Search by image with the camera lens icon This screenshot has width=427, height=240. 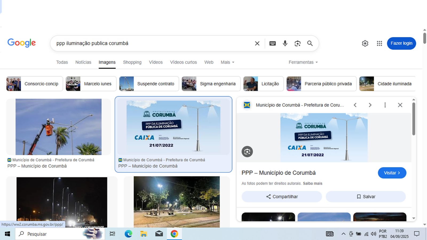pos(297,43)
